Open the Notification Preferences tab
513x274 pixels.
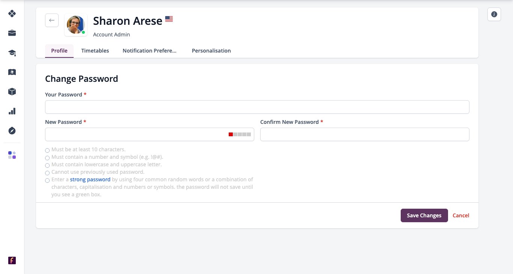(x=149, y=51)
